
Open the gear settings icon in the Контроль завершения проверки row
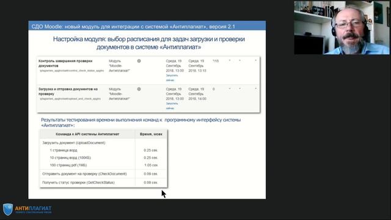pos(139,61)
